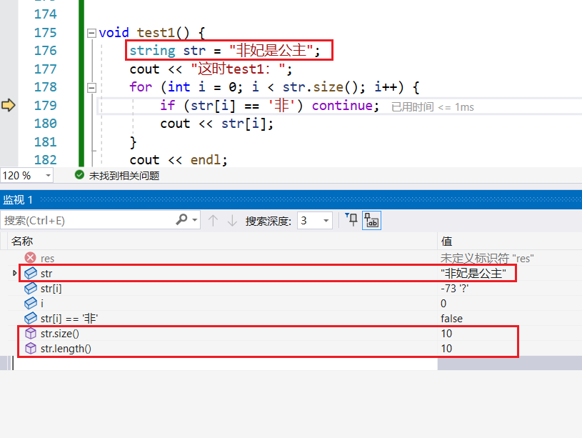Select the str[i] variable cube icon

[x=31, y=288]
